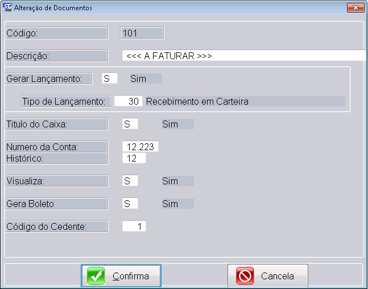Select the Gerar Lançamento S field

coord(109,79)
